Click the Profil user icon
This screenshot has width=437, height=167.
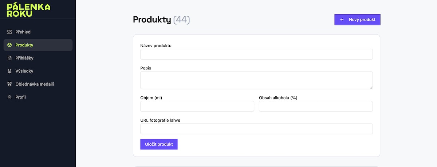[9, 97]
